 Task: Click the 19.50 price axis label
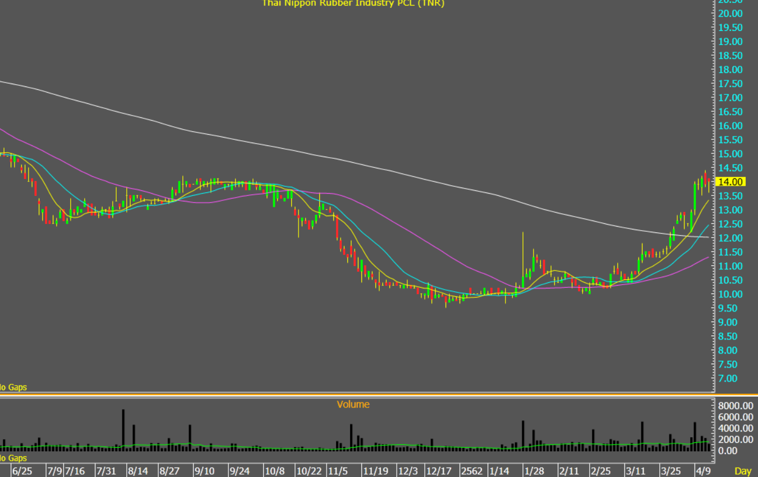731,27
